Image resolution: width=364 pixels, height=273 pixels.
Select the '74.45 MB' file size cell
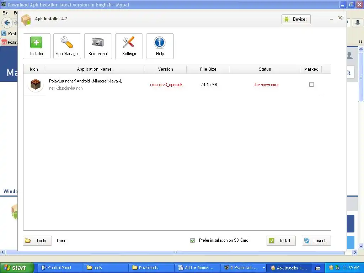click(209, 85)
